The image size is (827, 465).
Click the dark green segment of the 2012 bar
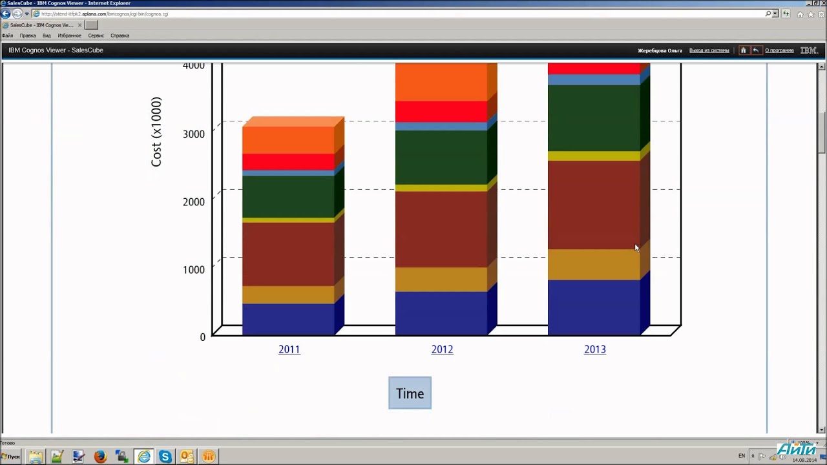441,158
